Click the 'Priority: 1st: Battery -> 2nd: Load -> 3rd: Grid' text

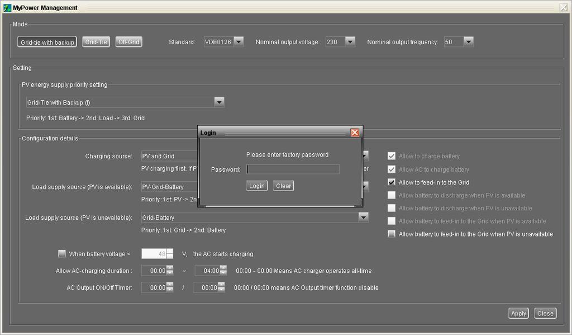pos(85,118)
